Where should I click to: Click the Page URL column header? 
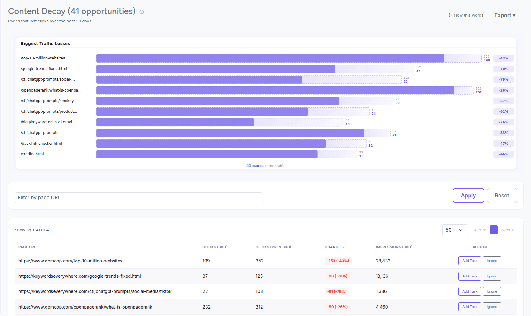27,247
